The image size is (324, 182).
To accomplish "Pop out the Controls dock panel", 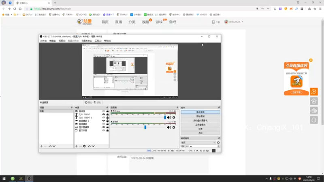I will click(x=219, y=108).
